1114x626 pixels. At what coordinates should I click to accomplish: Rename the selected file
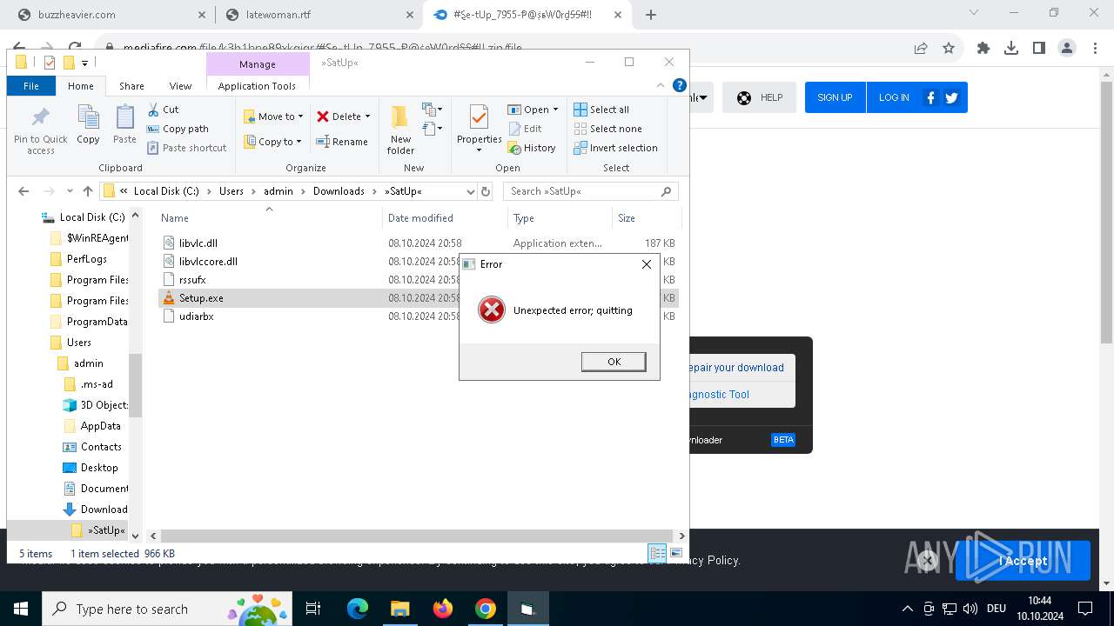(341, 142)
